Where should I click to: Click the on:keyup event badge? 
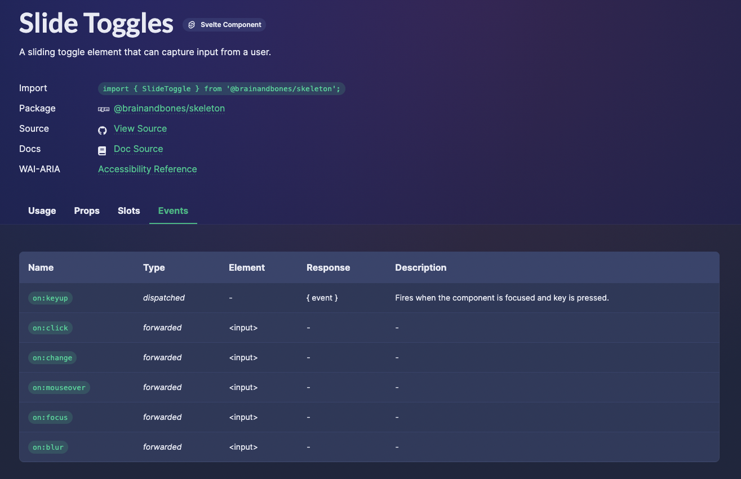click(x=50, y=298)
